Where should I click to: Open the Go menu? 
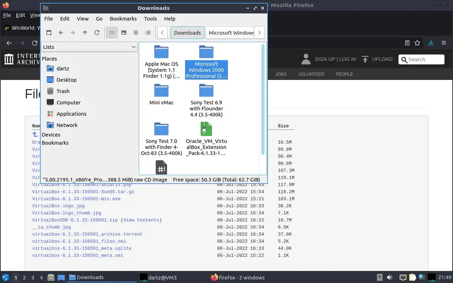point(99,19)
